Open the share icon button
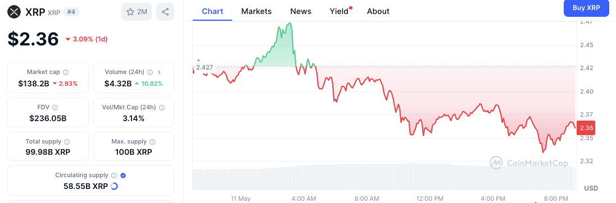The width and height of the screenshot is (616, 203). (x=165, y=12)
